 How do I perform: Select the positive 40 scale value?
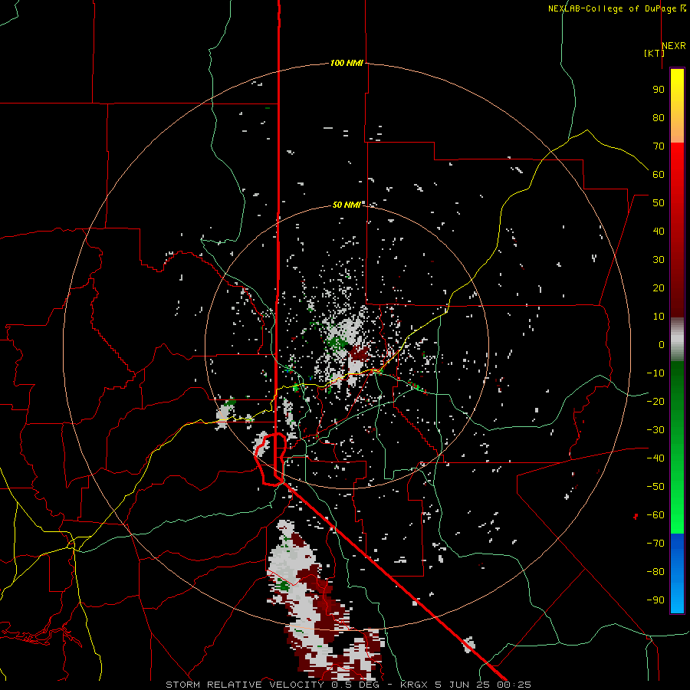point(659,231)
